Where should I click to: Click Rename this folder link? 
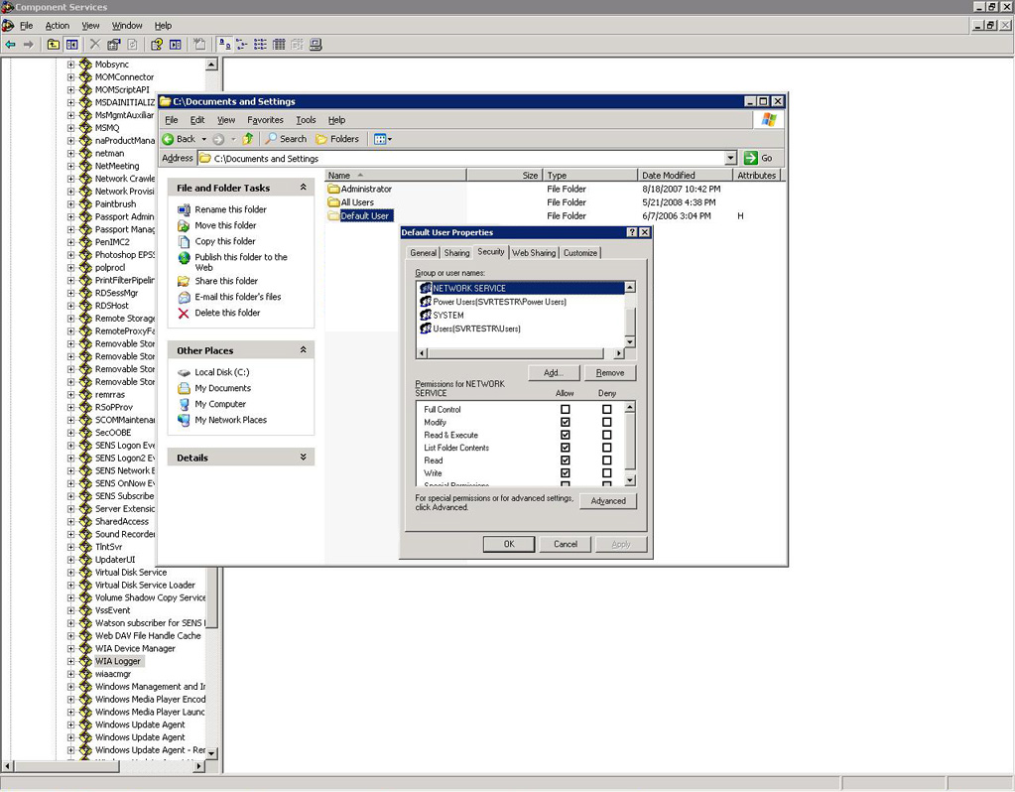coord(230,209)
